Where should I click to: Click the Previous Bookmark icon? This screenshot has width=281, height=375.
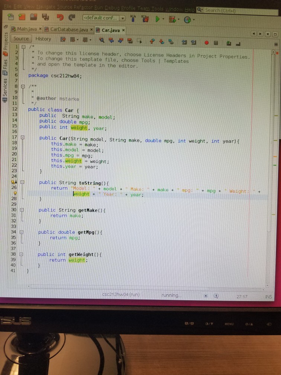click(x=152, y=41)
